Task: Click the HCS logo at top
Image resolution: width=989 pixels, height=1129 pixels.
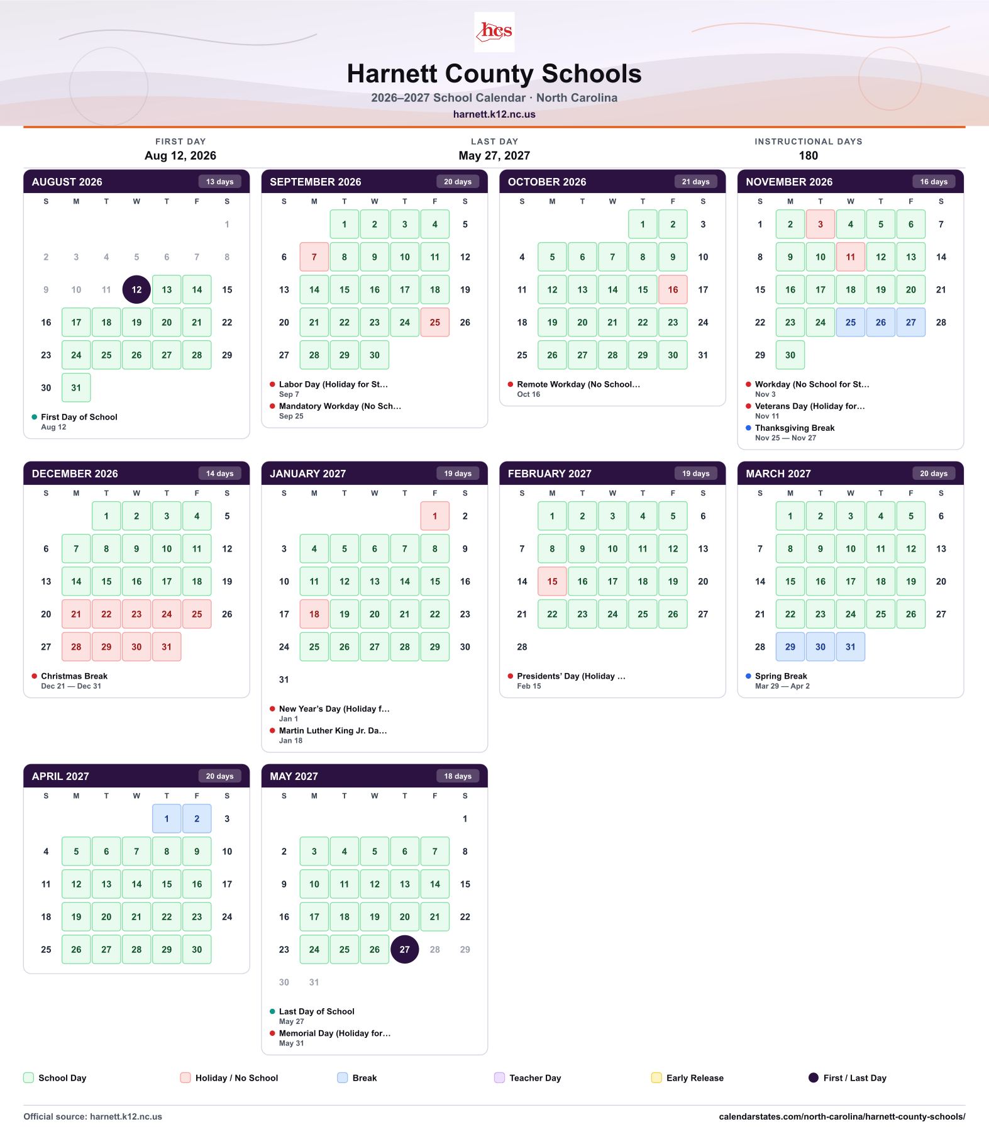Action: (x=494, y=31)
